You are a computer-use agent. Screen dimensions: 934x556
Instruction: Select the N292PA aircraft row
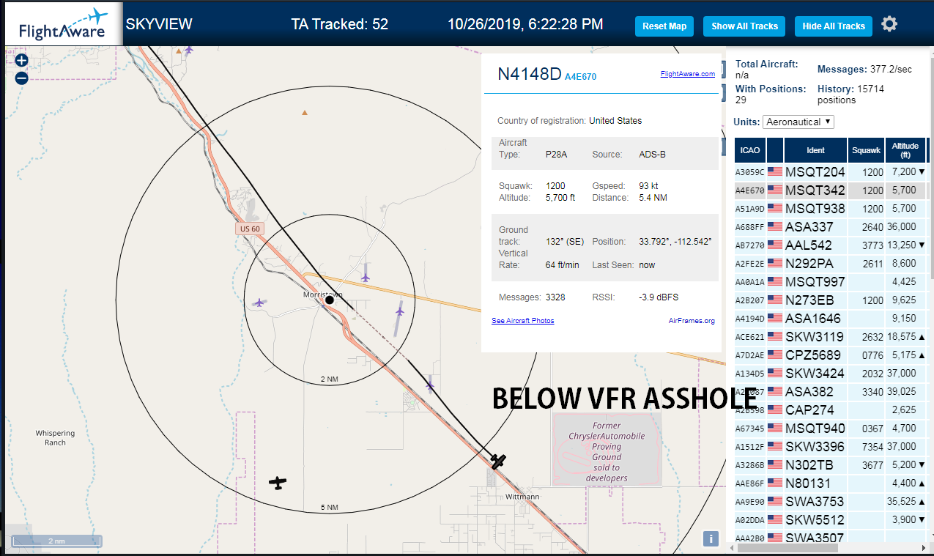pos(831,263)
